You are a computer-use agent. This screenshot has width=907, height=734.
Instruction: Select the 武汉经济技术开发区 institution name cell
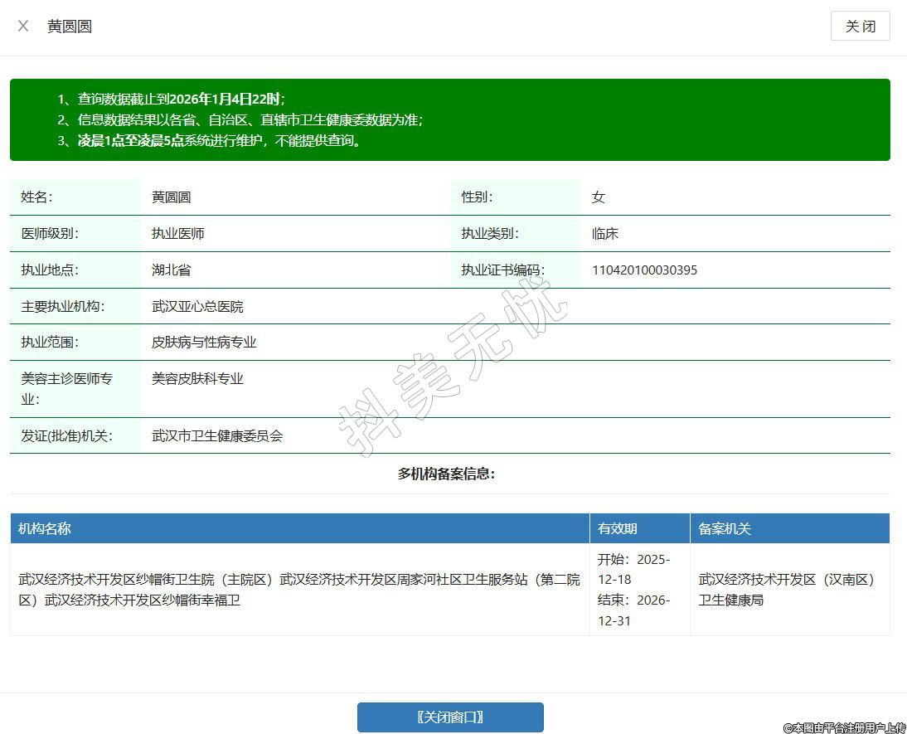click(x=299, y=590)
